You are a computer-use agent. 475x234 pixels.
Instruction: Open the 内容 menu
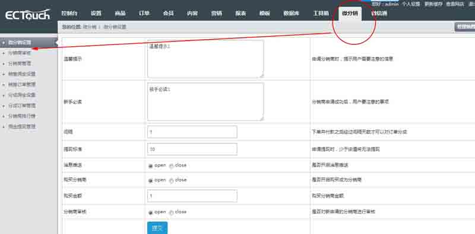pos(192,14)
